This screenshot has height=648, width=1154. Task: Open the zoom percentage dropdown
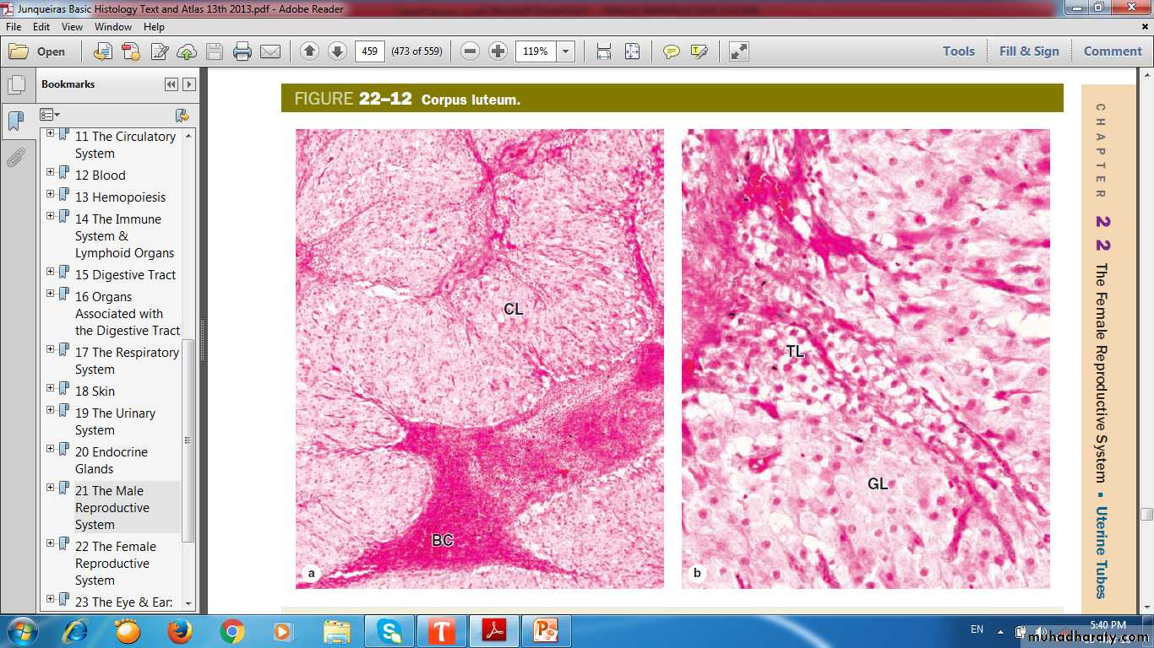pyautogui.click(x=566, y=51)
